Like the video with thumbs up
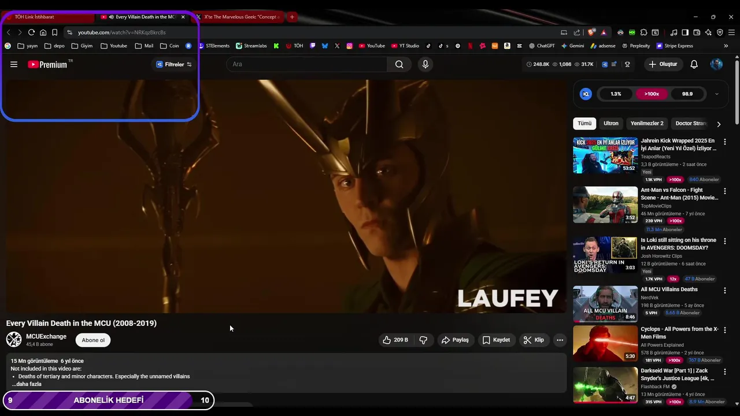Screen dimensions: 740x416 pos(395,340)
